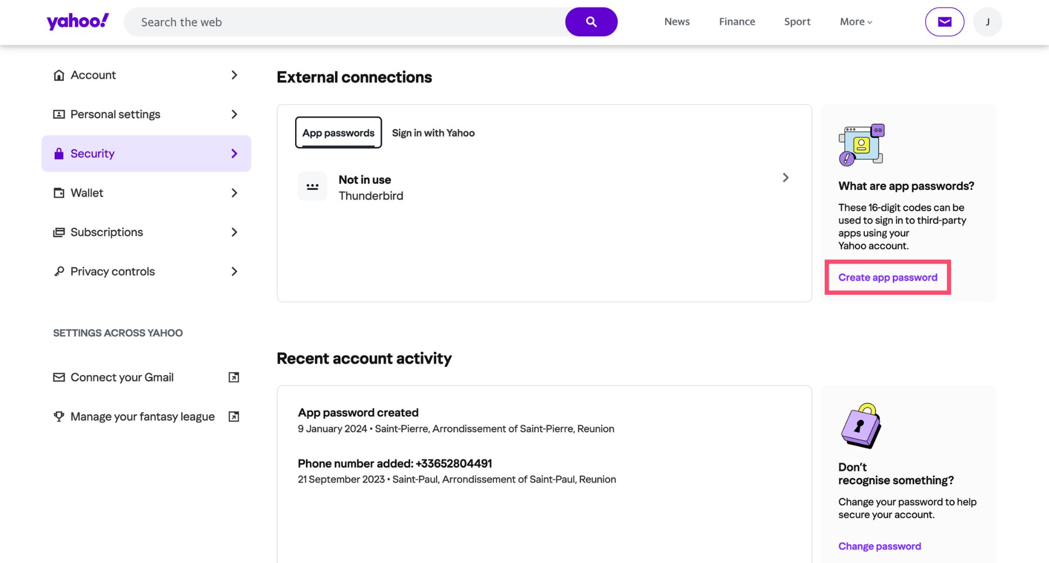Click the purple padlock illustration
1049x563 pixels.
point(861,426)
